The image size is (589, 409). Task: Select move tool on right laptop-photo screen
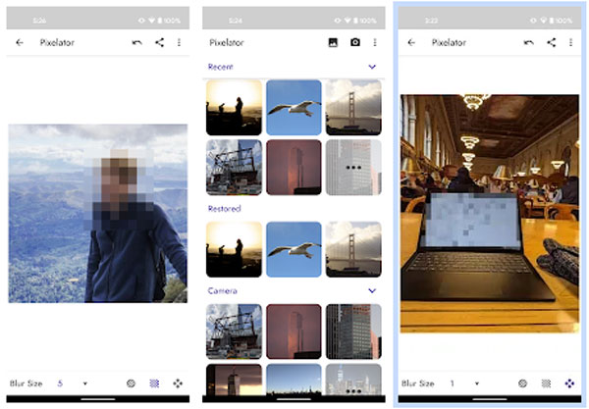point(569,383)
